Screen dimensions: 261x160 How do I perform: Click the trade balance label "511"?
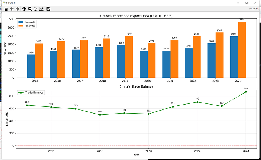tap(149, 111)
